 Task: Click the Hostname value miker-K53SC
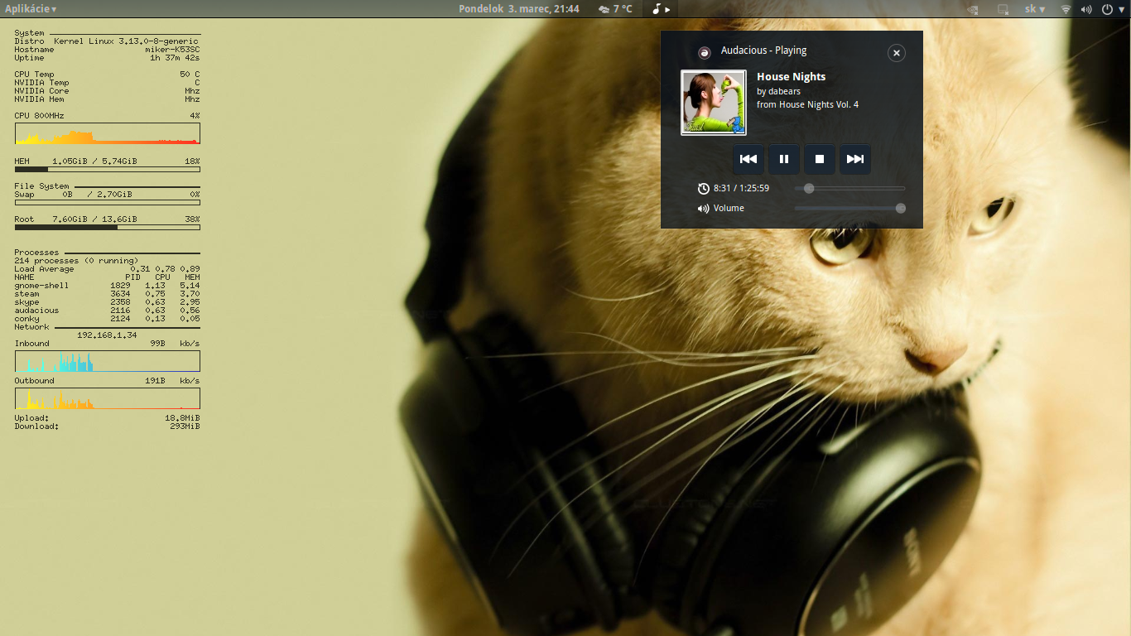pos(172,50)
